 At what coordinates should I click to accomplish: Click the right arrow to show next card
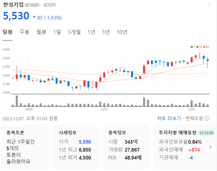pos(210,147)
